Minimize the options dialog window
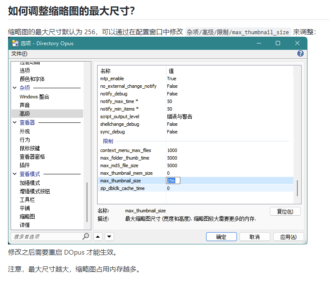 (258, 43)
